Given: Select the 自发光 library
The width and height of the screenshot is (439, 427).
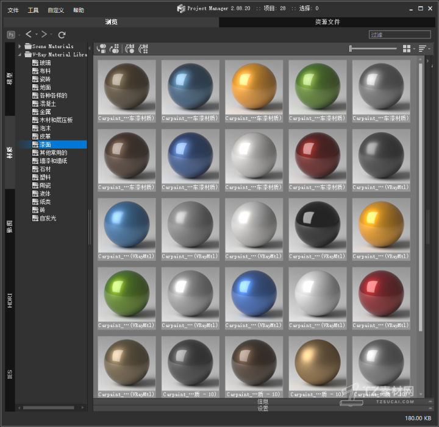Looking at the screenshot, I should (x=45, y=218).
